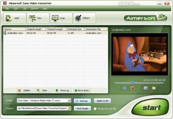Open the Clip menu
This screenshot has width=173, height=119.
point(25,9)
